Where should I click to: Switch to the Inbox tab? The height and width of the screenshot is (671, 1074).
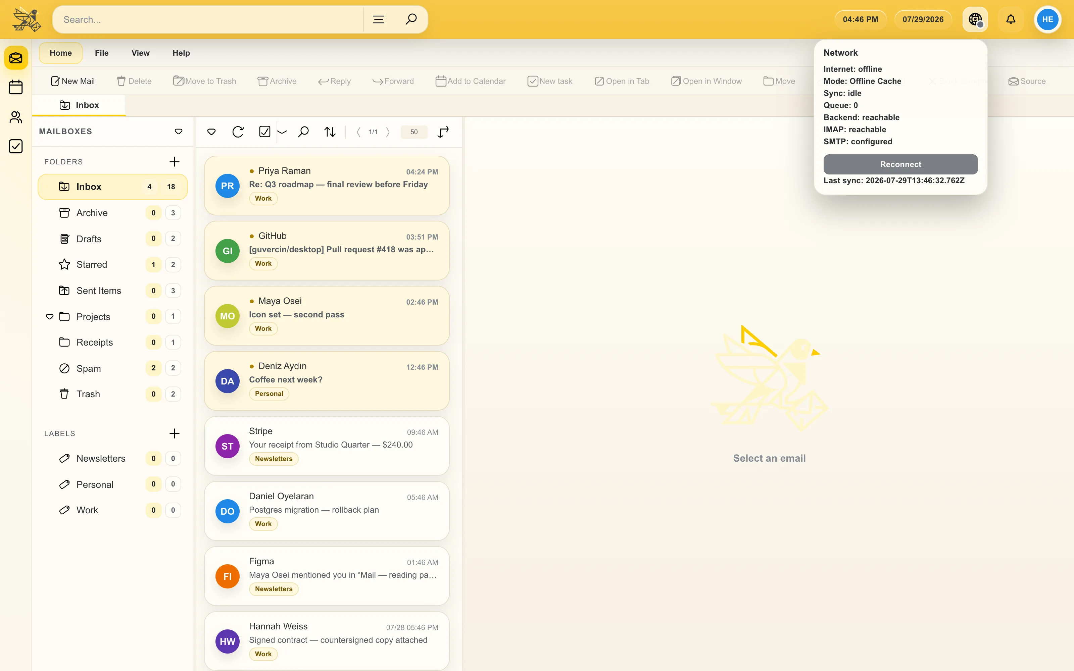(x=79, y=105)
